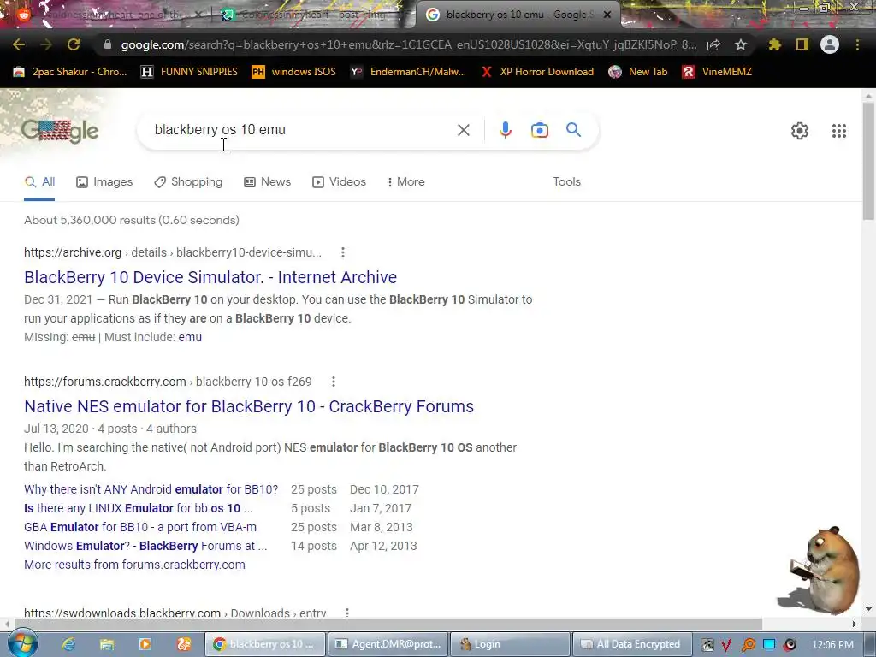Viewport: 876px width, 657px height.
Task: Open the Chrome extensions puzzle icon
Action: (775, 44)
